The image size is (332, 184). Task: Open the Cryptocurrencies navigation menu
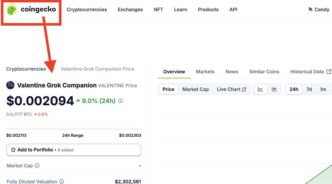(87, 9)
